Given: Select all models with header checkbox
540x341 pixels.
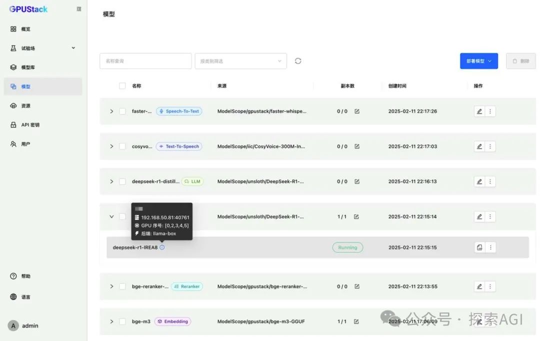Looking at the screenshot, I should point(122,85).
